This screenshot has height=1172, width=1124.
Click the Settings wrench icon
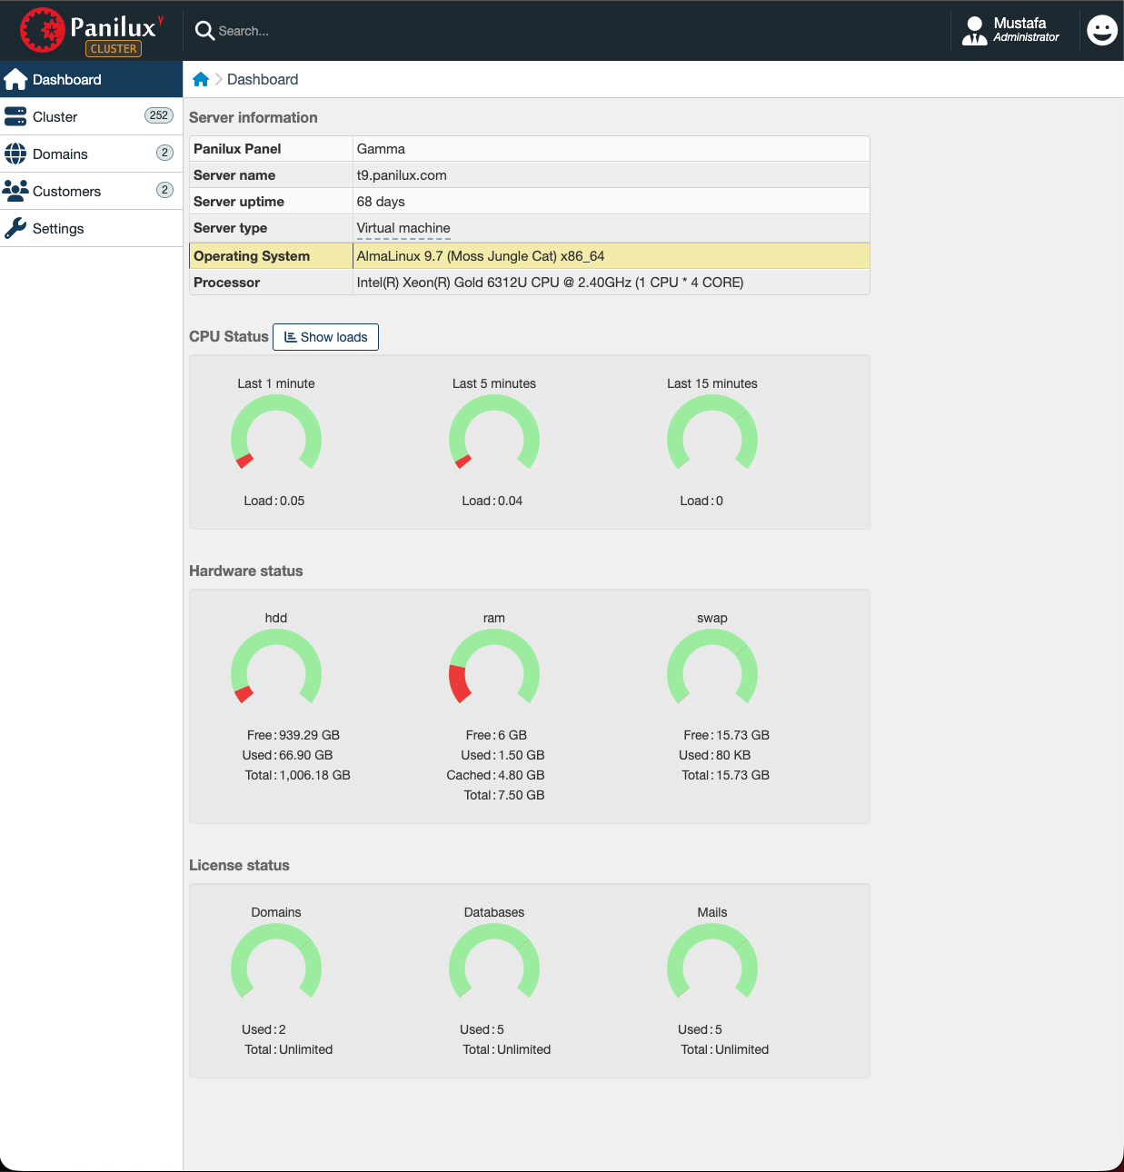pos(15,229)
